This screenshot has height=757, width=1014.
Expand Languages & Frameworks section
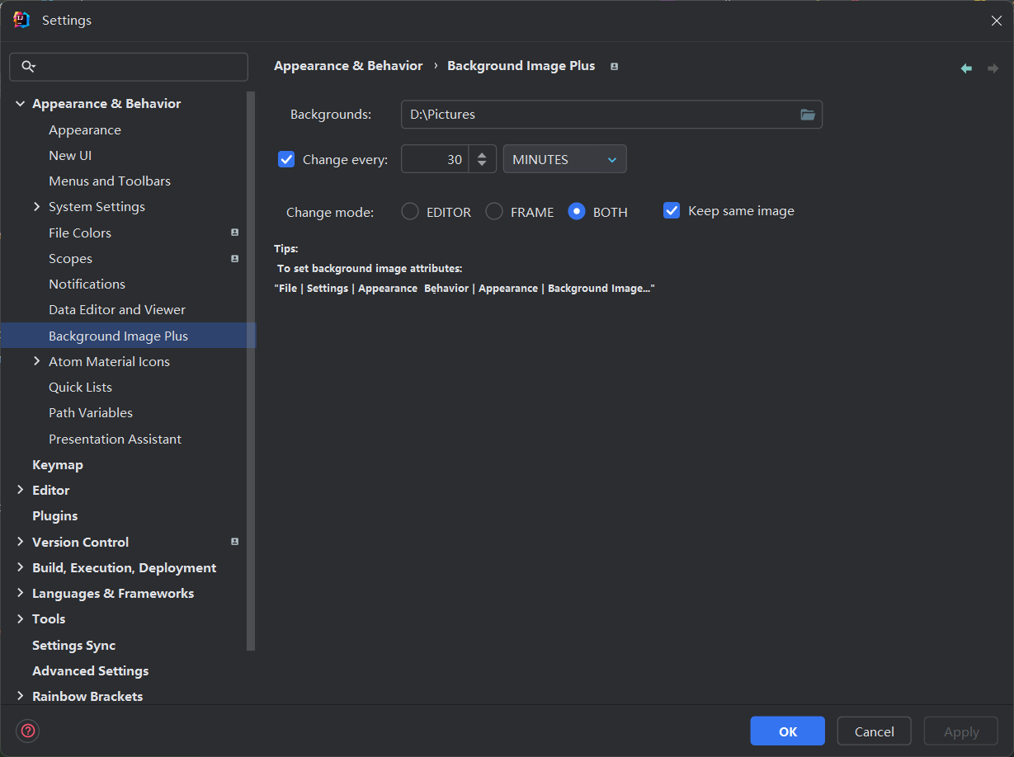(21, 593)
